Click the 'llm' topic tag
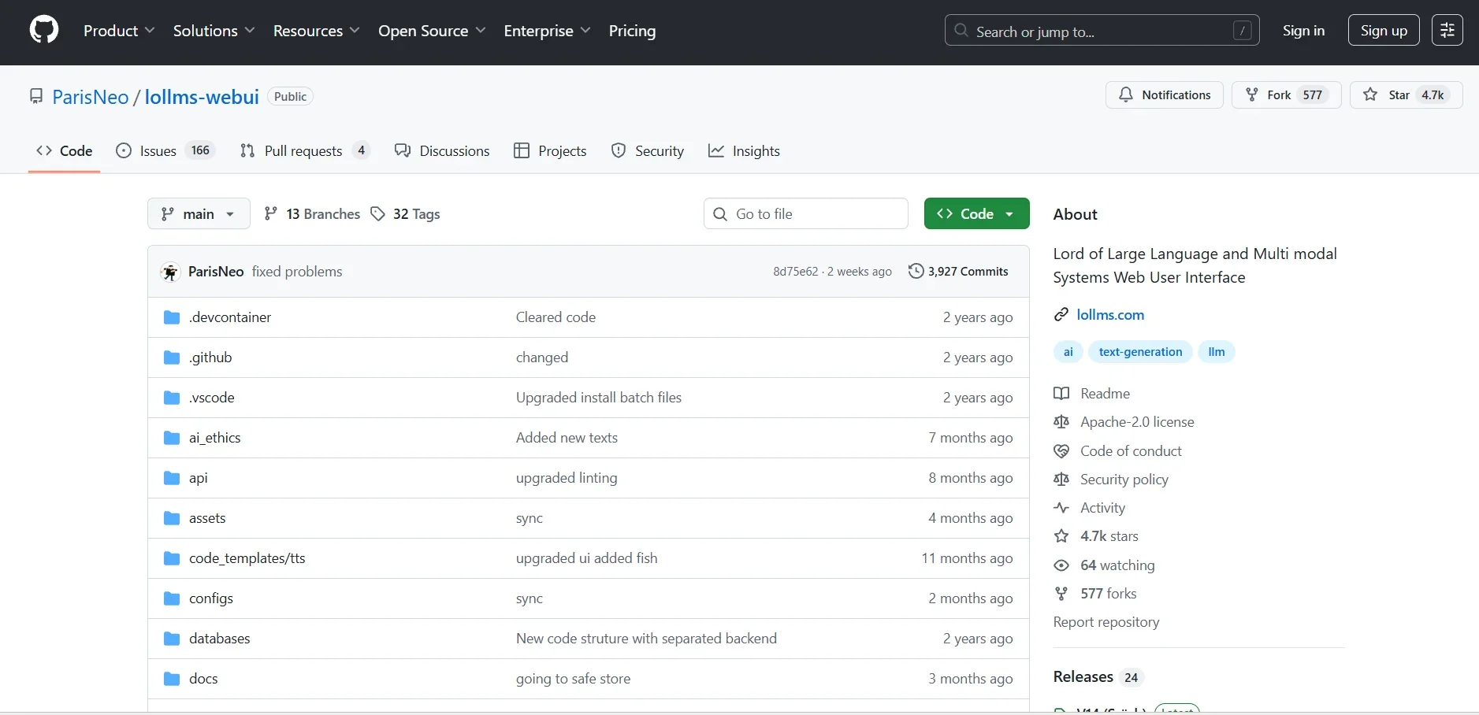This screenshot has width=1479, height=715. click(x=1217, y=352)
